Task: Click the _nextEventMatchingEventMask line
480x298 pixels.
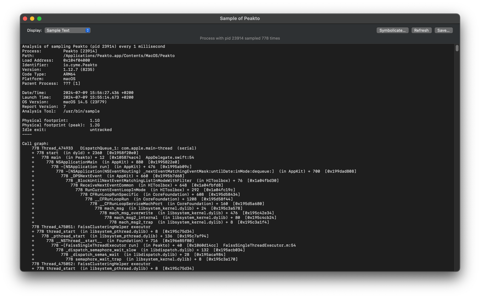Action: click(x=194, y=171)
